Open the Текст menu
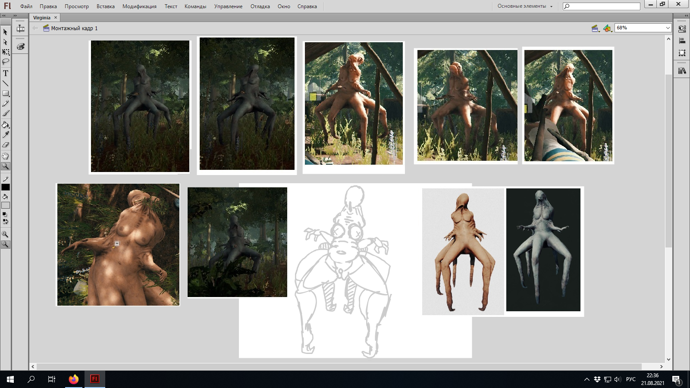Screen dimensions: 690x388 (171, 6)
